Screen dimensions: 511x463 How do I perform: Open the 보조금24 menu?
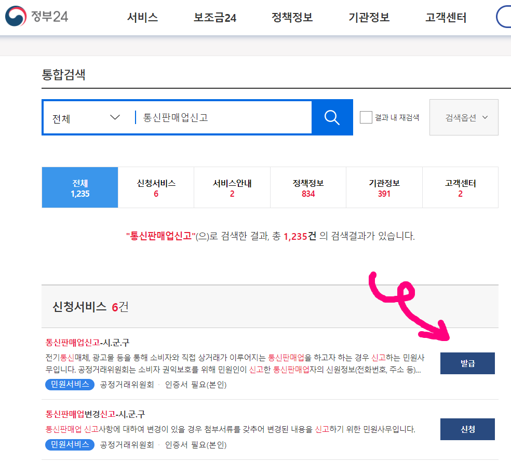(215, 17)
